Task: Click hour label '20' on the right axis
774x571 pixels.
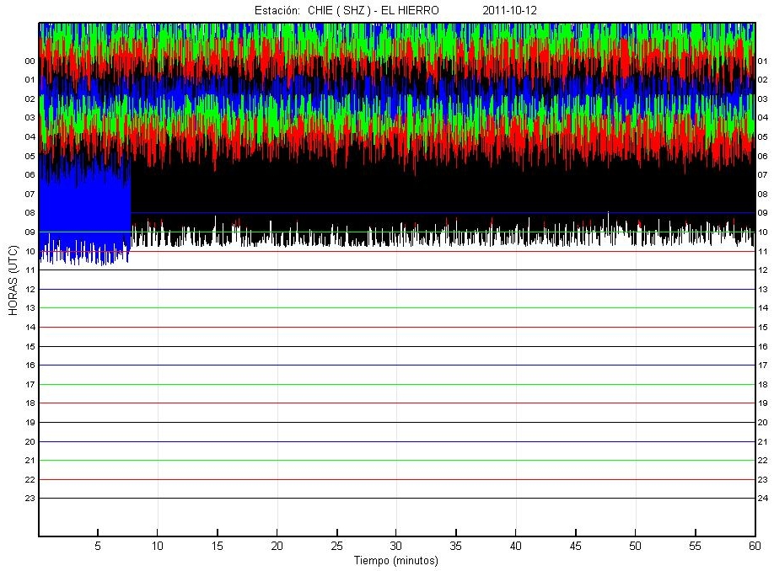Action: point(763,423)
